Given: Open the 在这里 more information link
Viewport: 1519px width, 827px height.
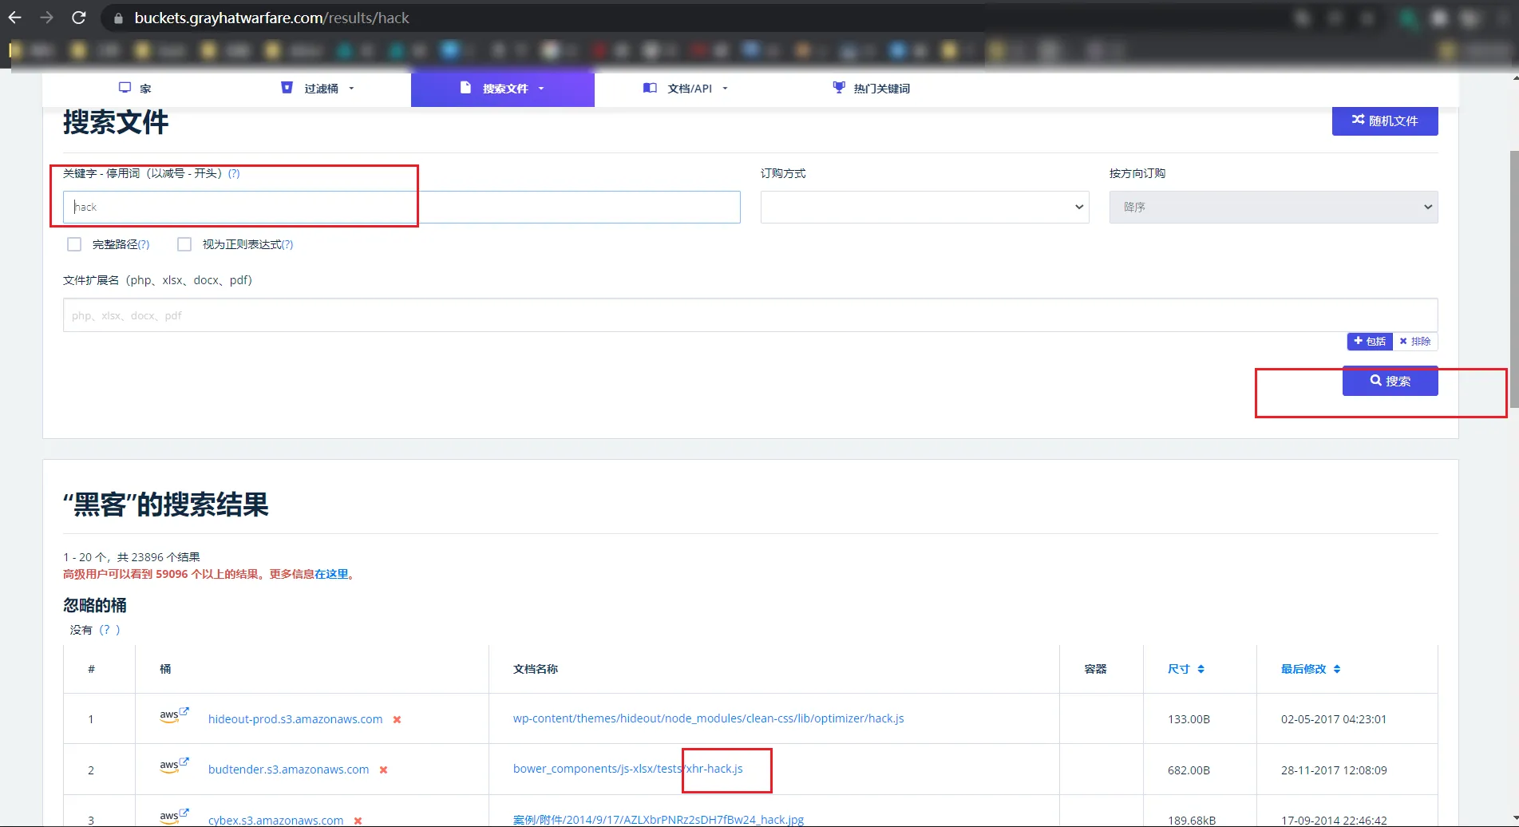Looking at the screenshot, I should pyautogui.click(x=331, y=574).
